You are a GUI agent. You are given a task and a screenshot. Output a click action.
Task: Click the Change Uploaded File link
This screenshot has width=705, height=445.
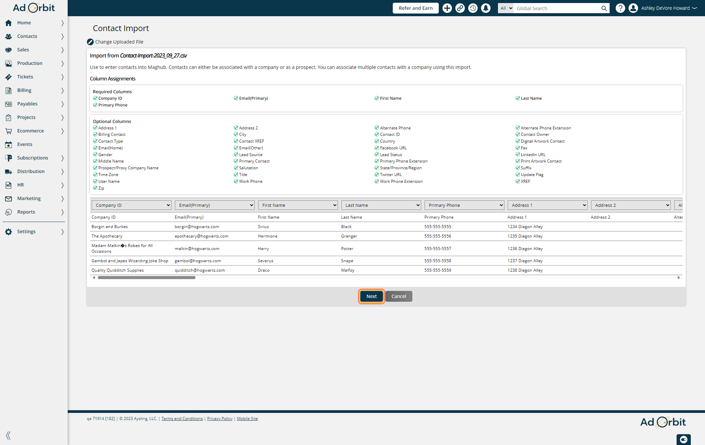pos(119,42)
